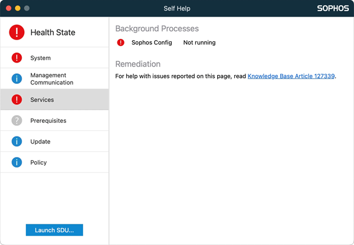
Task: Close the Self Help window
Action: click(x=9, y=8)
